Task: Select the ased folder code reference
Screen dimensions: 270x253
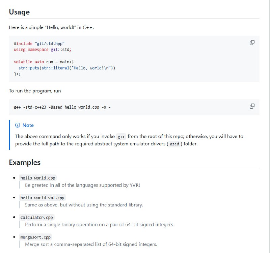Action: pos(174,144)
